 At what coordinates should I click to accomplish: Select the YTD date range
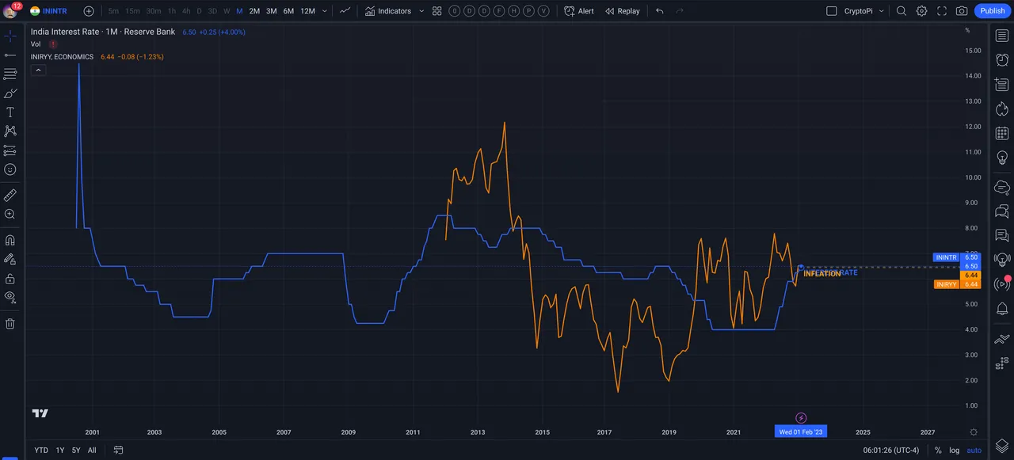[x=41, y=450]
